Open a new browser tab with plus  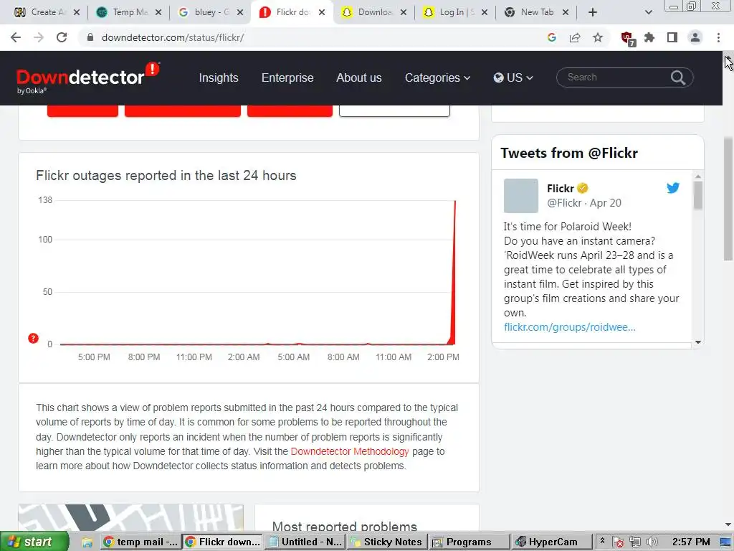(x=593, y=12)
